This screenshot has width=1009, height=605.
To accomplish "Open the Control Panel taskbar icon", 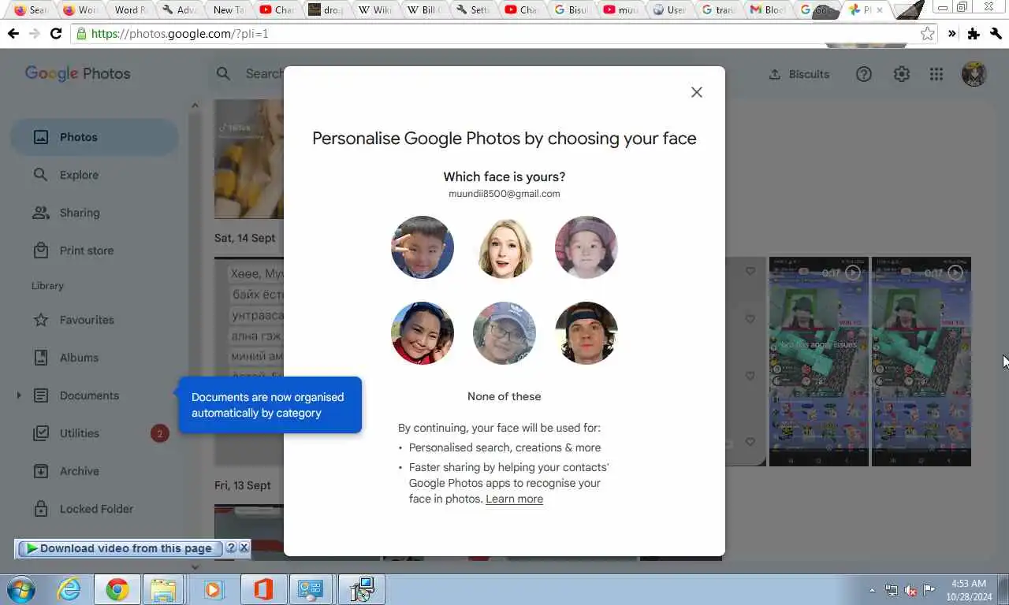I will pos(311,589).
